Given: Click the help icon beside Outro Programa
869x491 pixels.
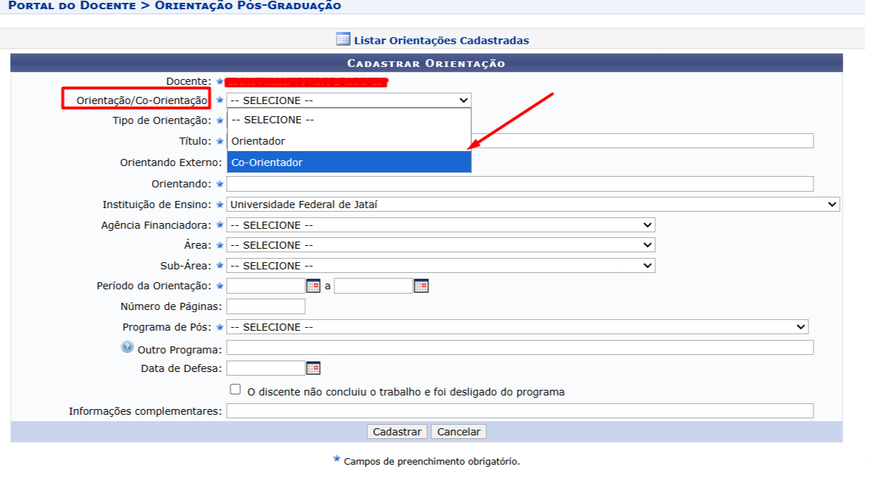Looking at the screenshot, I should [128, 347].
